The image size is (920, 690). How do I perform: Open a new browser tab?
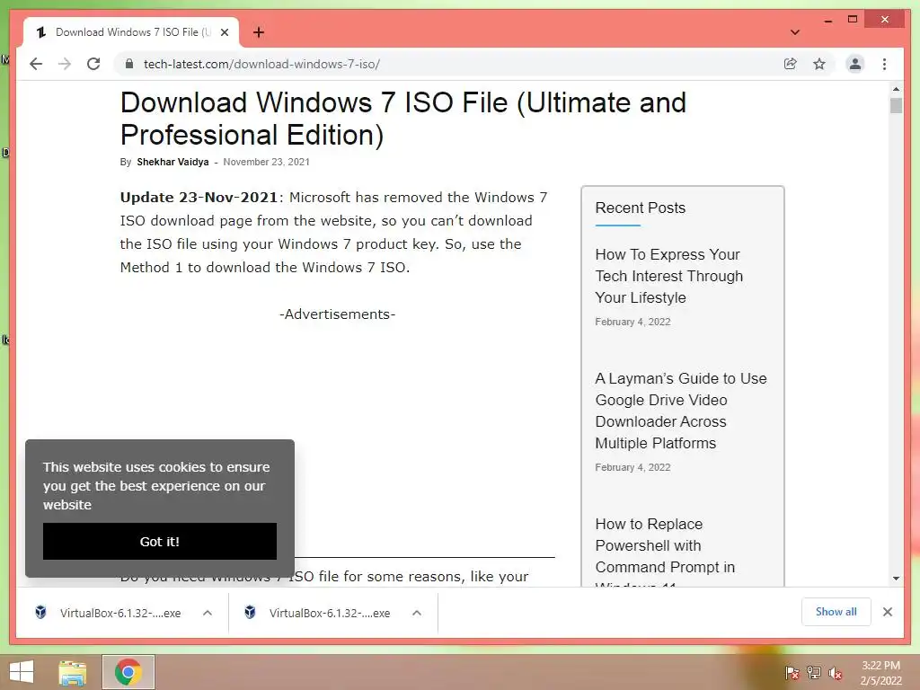pos(258,32)
